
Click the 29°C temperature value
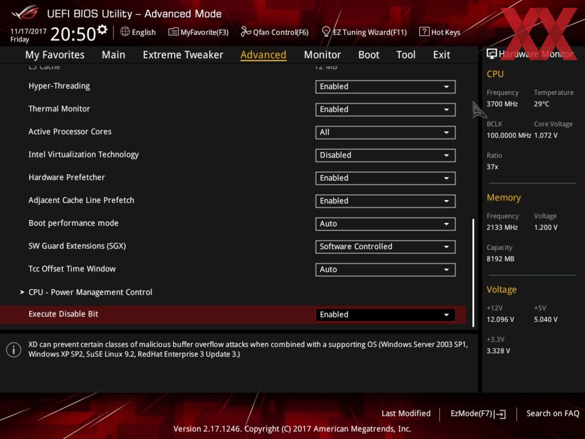click(542, 104)
